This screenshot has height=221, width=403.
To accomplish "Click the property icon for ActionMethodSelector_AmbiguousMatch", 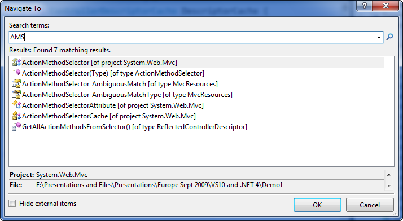I will (16, 83).
